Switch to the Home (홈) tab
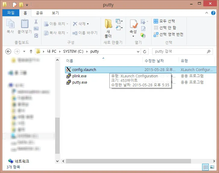Screen dimensions: 219x173 (x=25, y=13)
